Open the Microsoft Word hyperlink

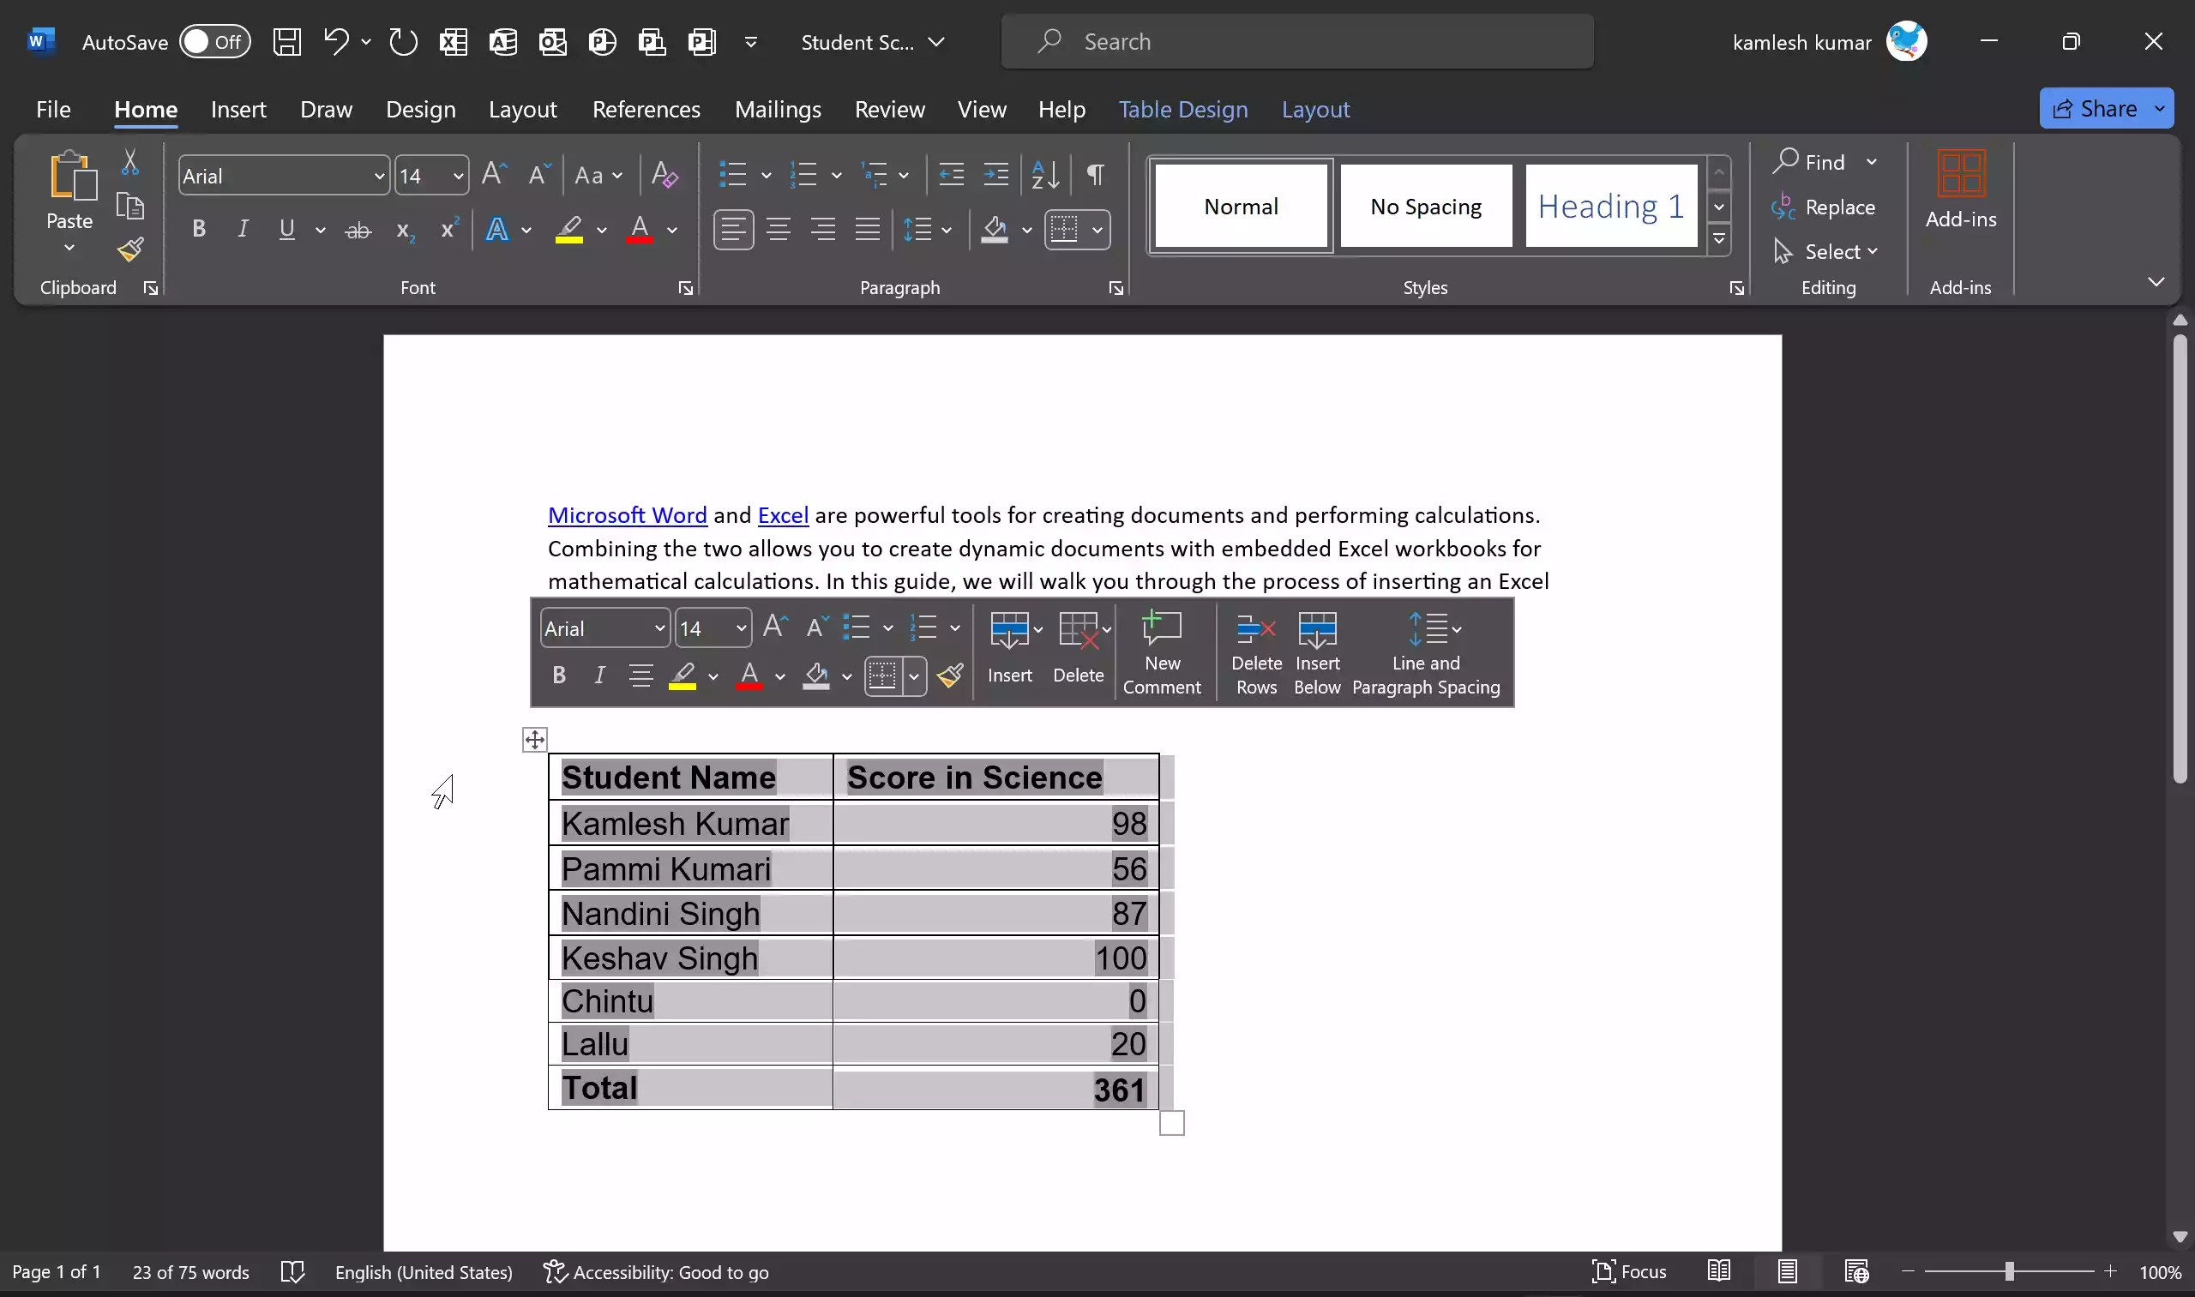(x=627, y=516)
